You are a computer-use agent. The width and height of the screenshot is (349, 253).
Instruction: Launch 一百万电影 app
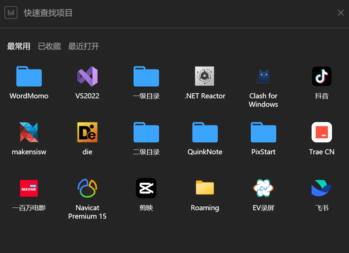29,188
